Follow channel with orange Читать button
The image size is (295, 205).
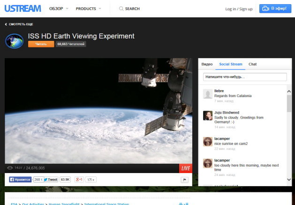tap(41, 44)
